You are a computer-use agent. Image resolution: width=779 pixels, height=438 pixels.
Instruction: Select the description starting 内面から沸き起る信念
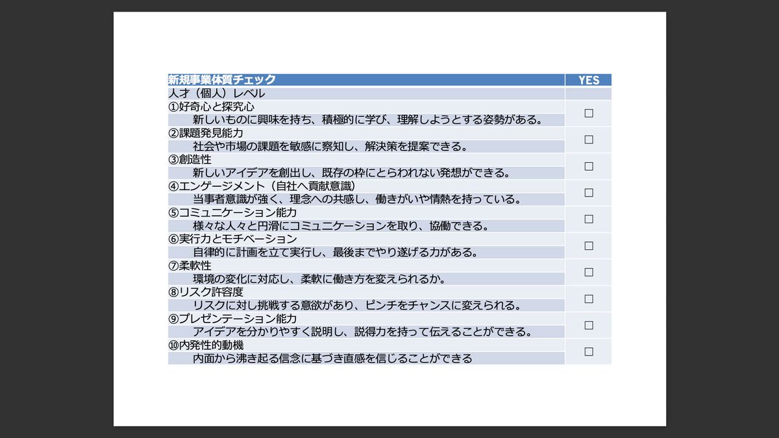tap(332, 358)
